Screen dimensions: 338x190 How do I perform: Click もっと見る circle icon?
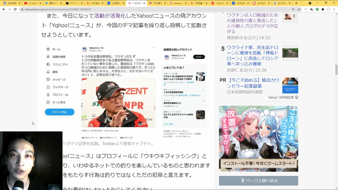(x=48, y=102)
